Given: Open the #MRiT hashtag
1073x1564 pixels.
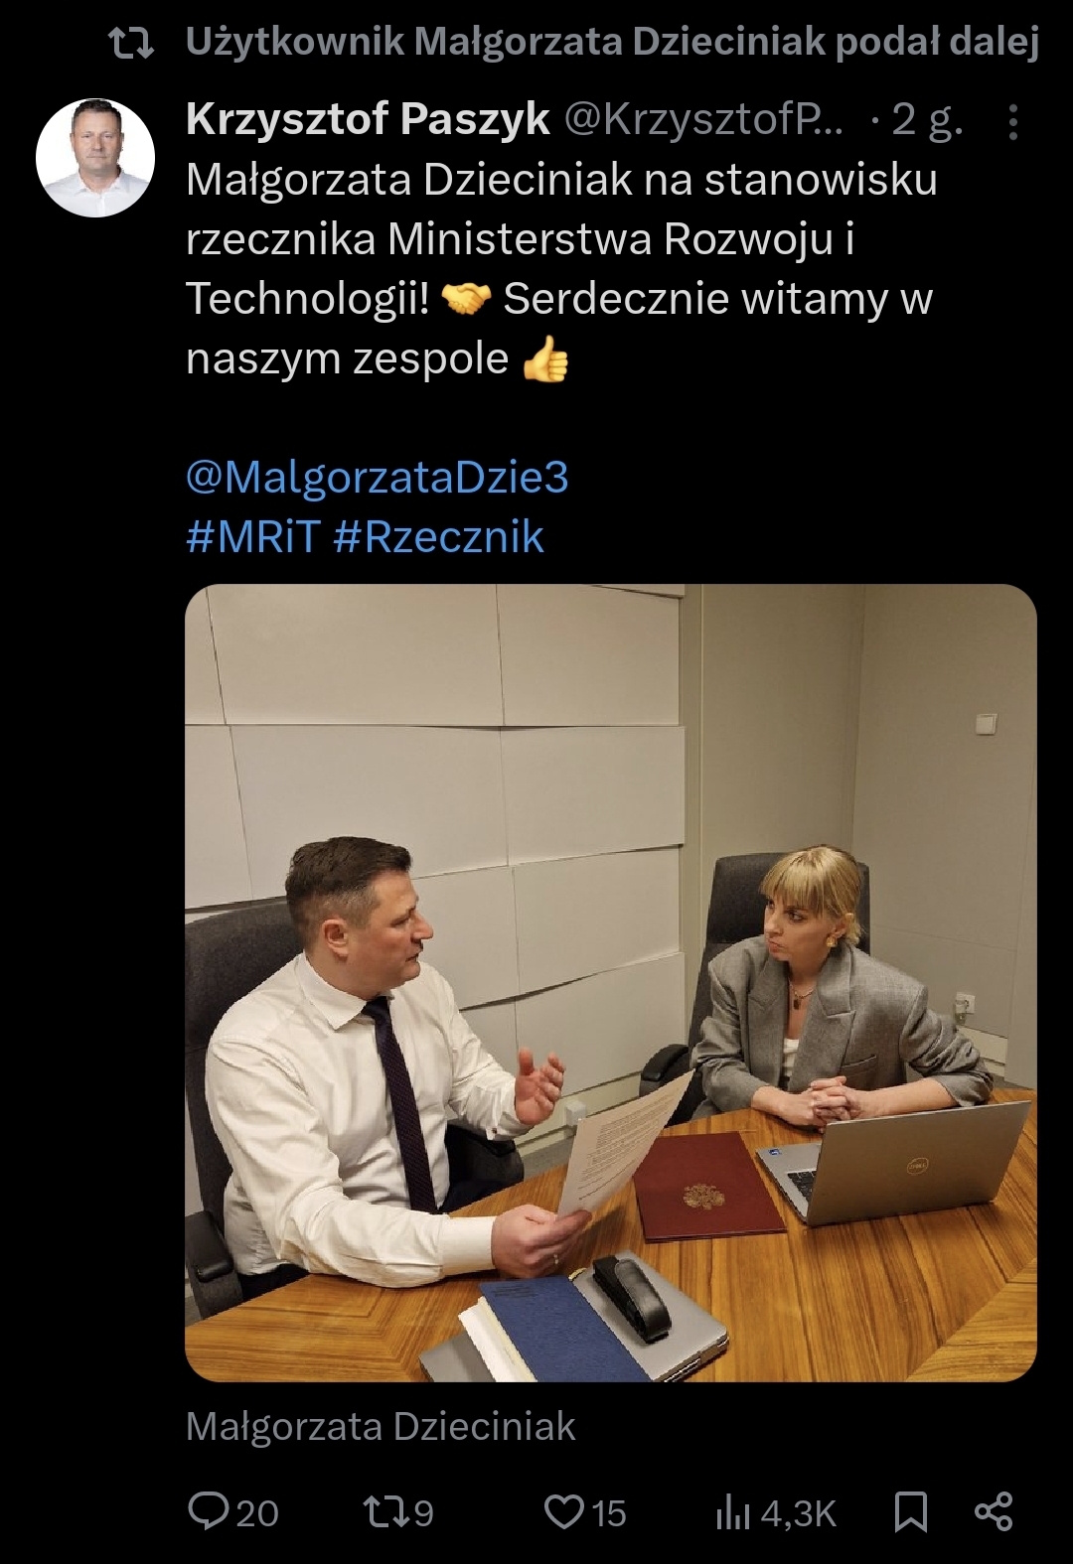Looking at the screenshot, I should (252, 536).
